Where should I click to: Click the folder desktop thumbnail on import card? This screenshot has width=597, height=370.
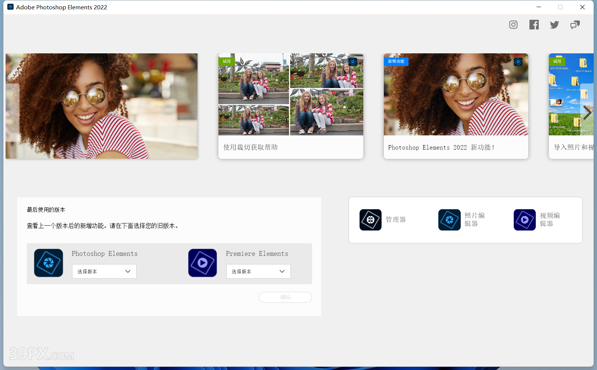pyautogui.click(x=571, y=94)
